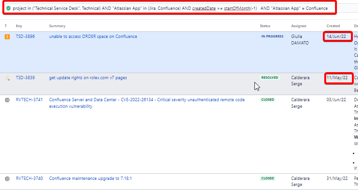Viewport: 358px width, 193px height.
Task: Open issue key TSD-3839
Action: coord(25,78)
